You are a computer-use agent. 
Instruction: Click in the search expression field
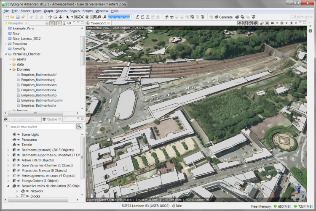(42, 127)
